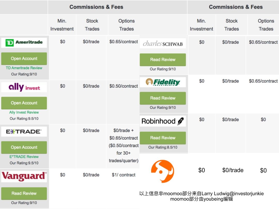This screenshot has width=279, height=209.
Task: Read Review for Robinhood
Action: point(163,138)
